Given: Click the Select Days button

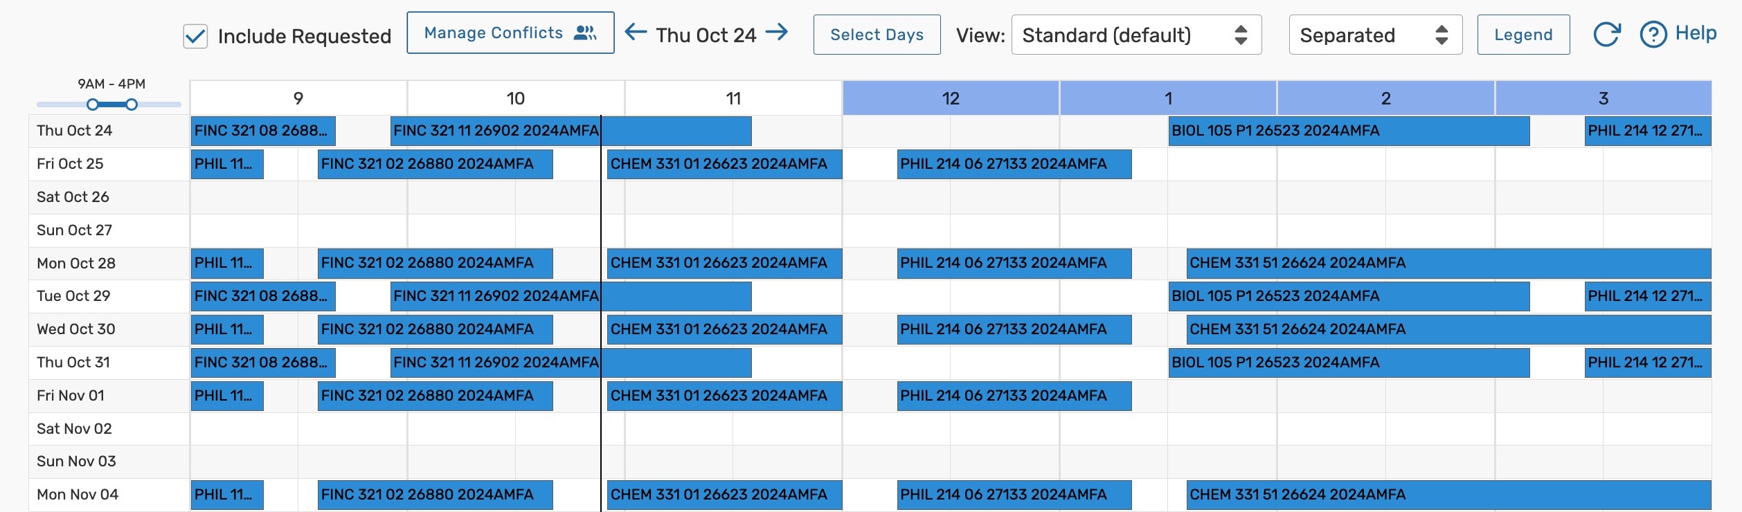Looking at the screenshot, I should point(877,35).
